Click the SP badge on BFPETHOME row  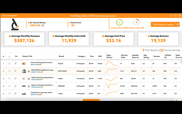click(29, 71)
